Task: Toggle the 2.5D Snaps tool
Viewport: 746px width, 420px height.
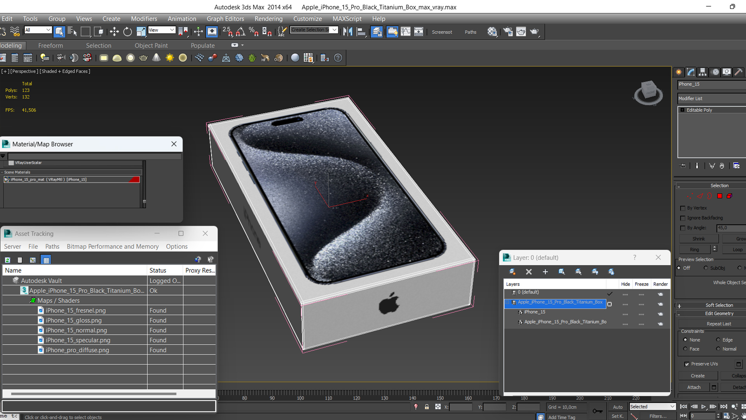Action: click(x=228, y=31)
